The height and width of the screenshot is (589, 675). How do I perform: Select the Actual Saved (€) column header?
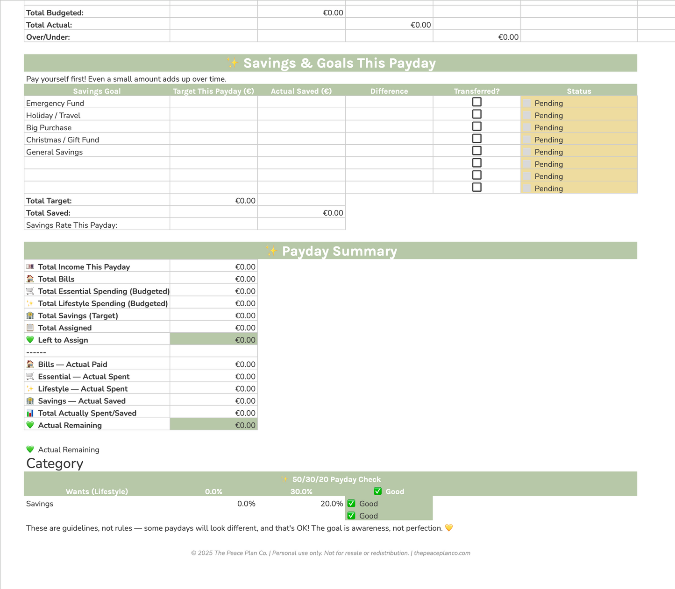tap(301, 91)
